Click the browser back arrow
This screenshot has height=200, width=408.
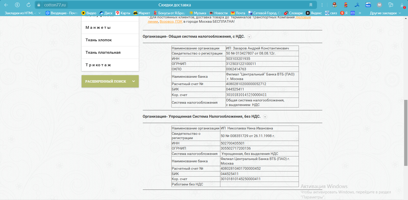(6, 5)
